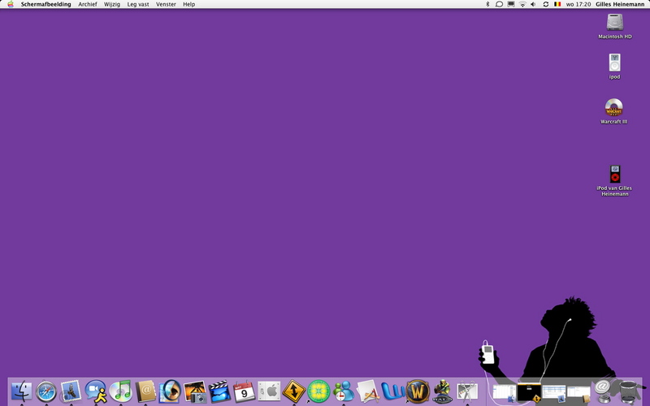This screenshot has height=406, width=650.
Task: Open the volume control in menu bar
Action: click(533, 4)
